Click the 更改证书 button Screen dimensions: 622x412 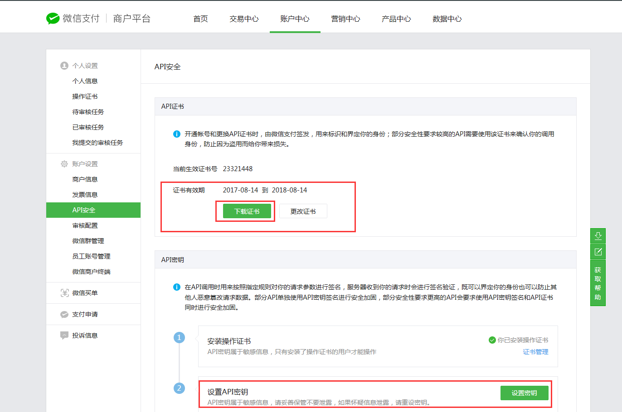point(303,211)
